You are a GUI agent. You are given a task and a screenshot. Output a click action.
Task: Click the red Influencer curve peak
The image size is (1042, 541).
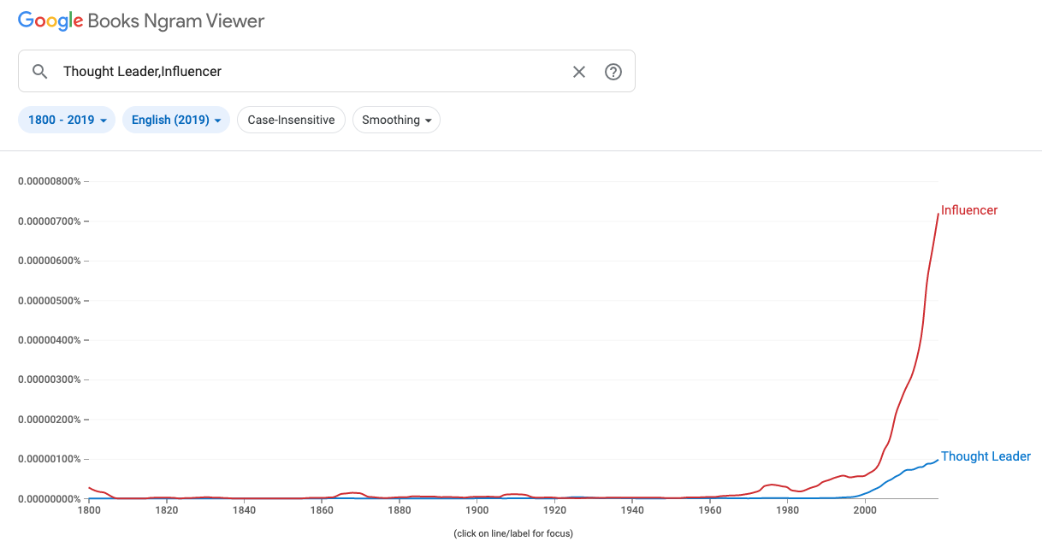click(938, 215)
